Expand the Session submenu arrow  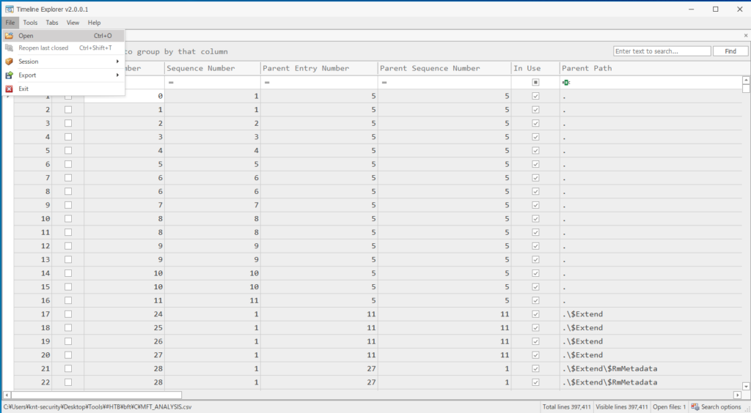coord(117,62)
